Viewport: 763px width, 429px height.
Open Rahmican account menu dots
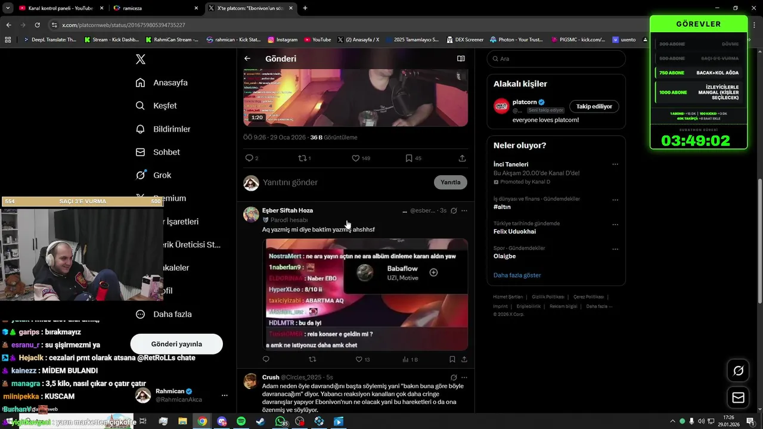click(x=225, y=395)
